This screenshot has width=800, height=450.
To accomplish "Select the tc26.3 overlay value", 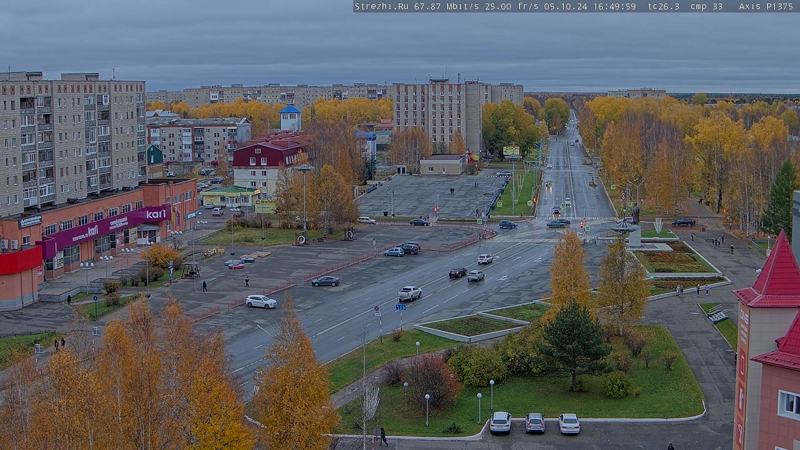I will [x=664, y=6].
